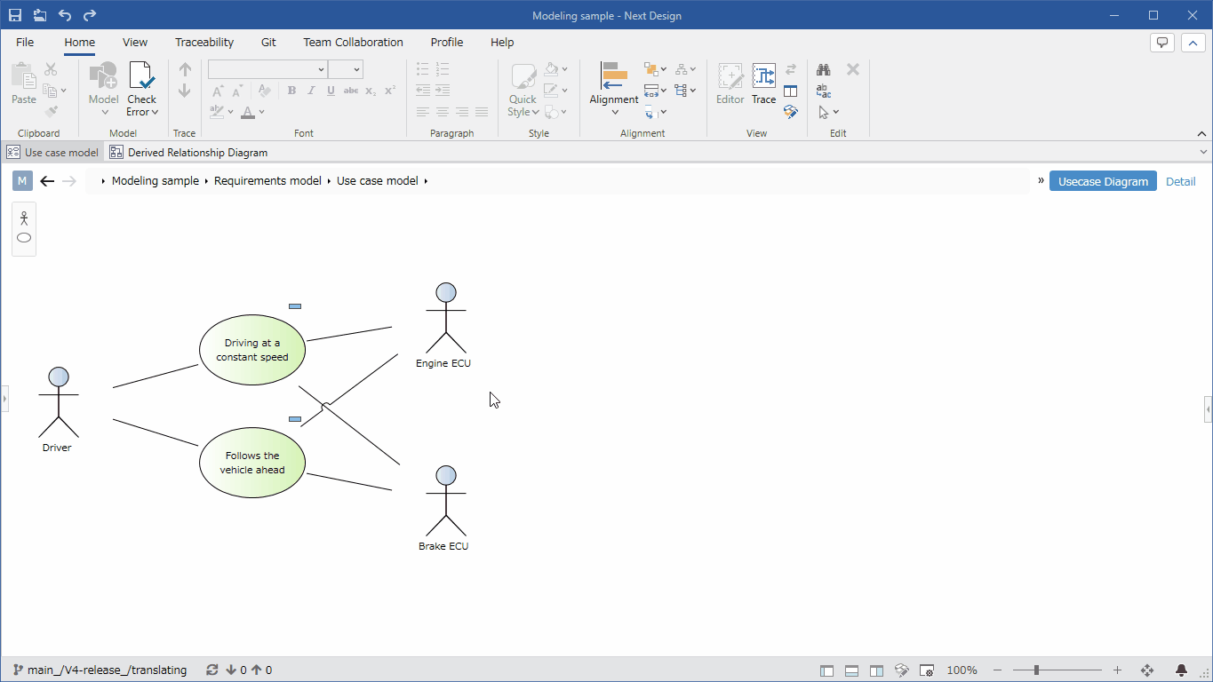Select the Use case model editor tab
Screen dimensions: 1213x682
52,152
